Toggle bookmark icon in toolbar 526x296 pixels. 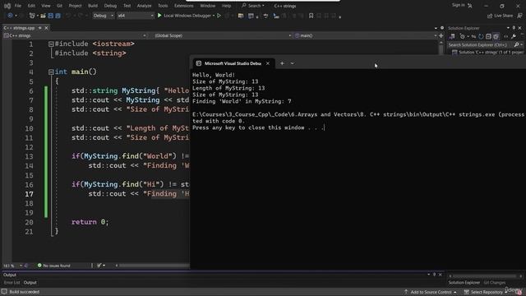(311, 16)
